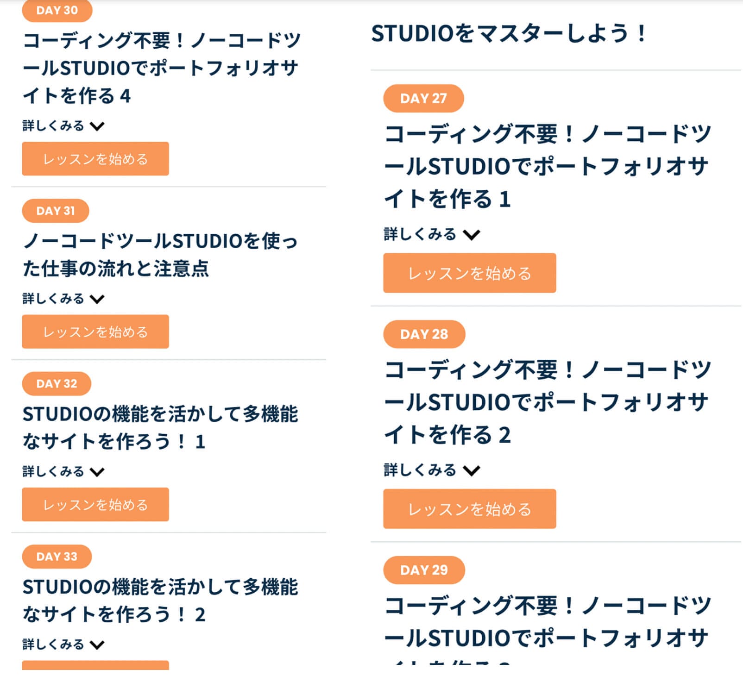Click the DAY 27 orange badge
This screenshot has width=743, height=676.
click(423, 98)
